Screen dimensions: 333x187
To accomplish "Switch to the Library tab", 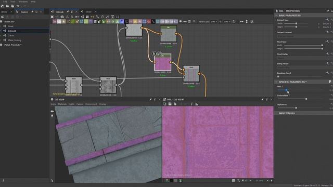I will (4, 12).
